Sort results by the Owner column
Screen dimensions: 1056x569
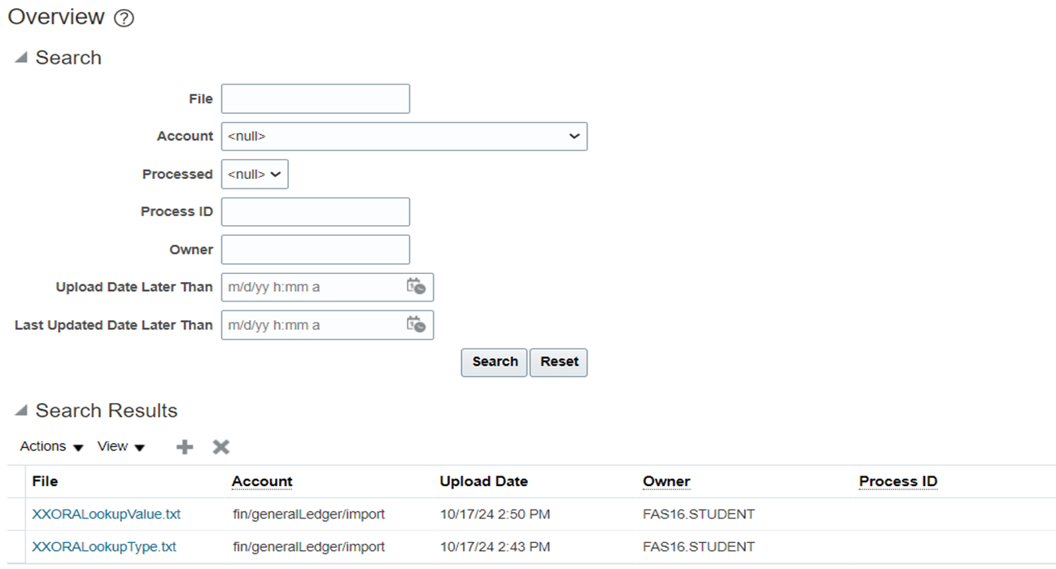pyautogui.click(x=666, y=481)
